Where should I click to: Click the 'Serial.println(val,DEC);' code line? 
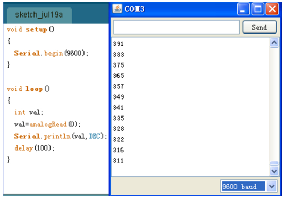(x=60, y=136)
